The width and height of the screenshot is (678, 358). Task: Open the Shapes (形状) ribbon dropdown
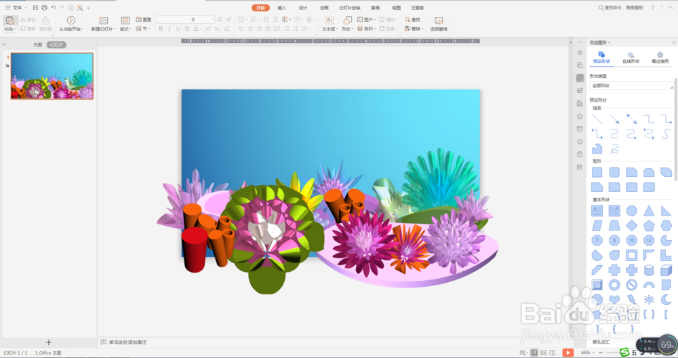pos(347,24)
